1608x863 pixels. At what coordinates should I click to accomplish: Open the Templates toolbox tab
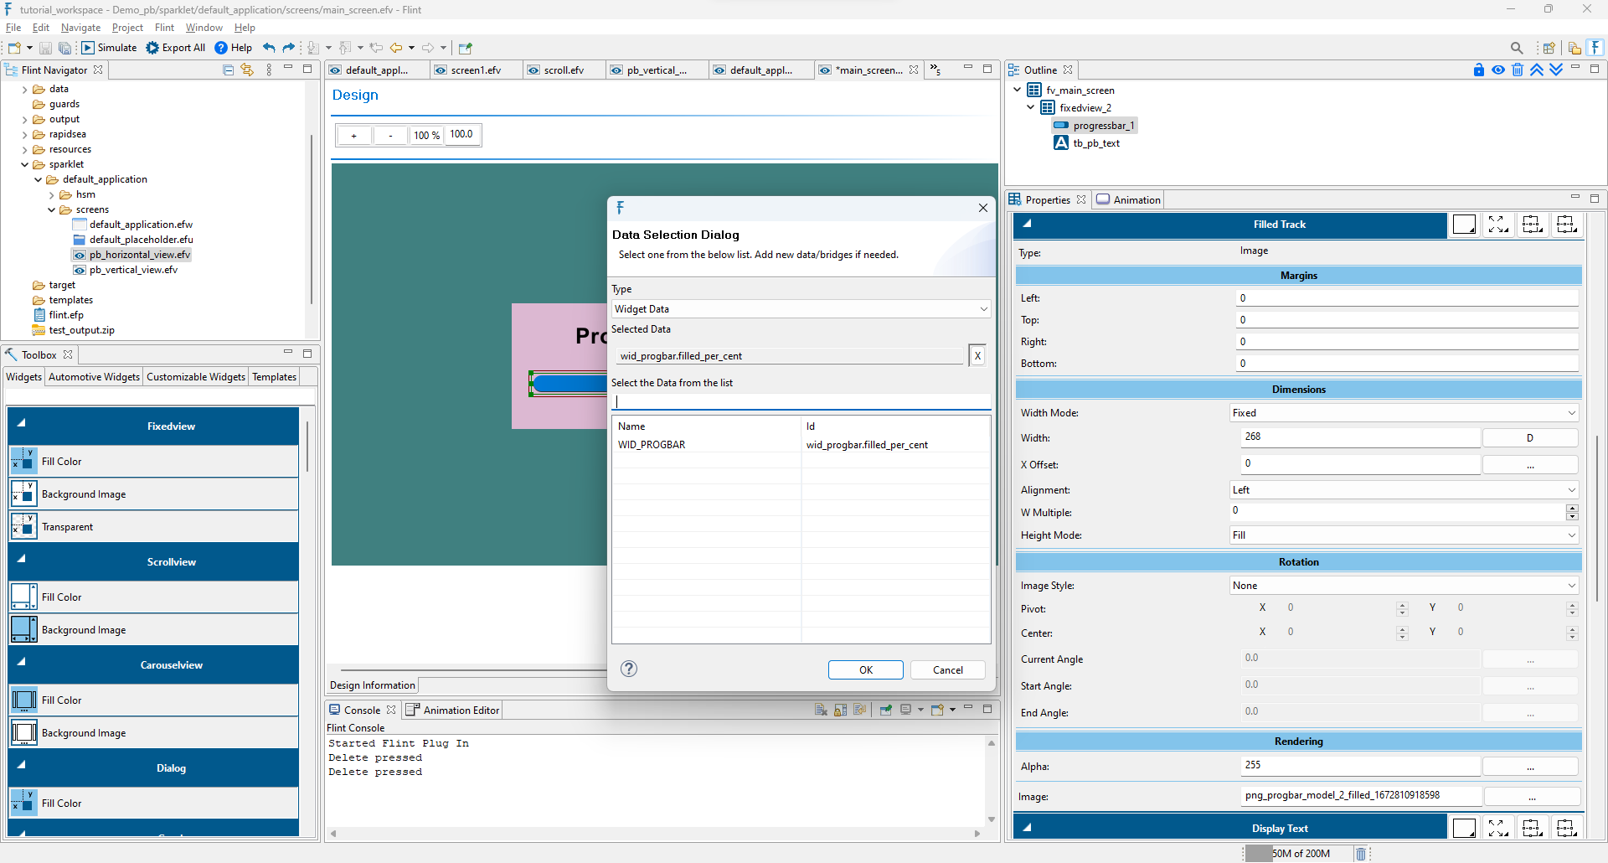tap(275, 377)
